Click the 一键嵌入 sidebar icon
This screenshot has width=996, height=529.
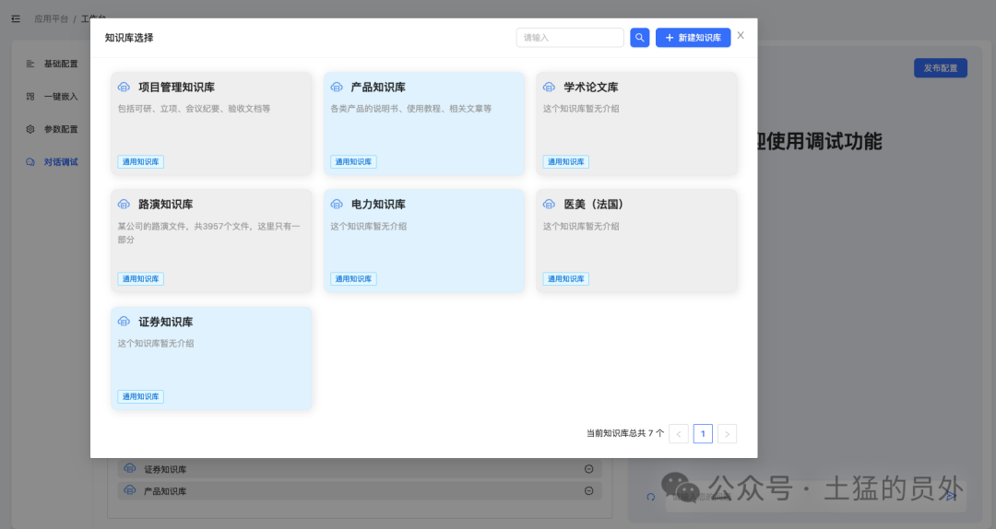(30, 97)
